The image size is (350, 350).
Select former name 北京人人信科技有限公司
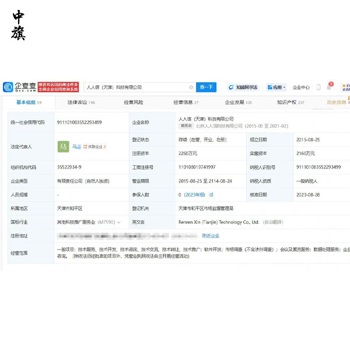pyautogui.click(x=219, y=126)
